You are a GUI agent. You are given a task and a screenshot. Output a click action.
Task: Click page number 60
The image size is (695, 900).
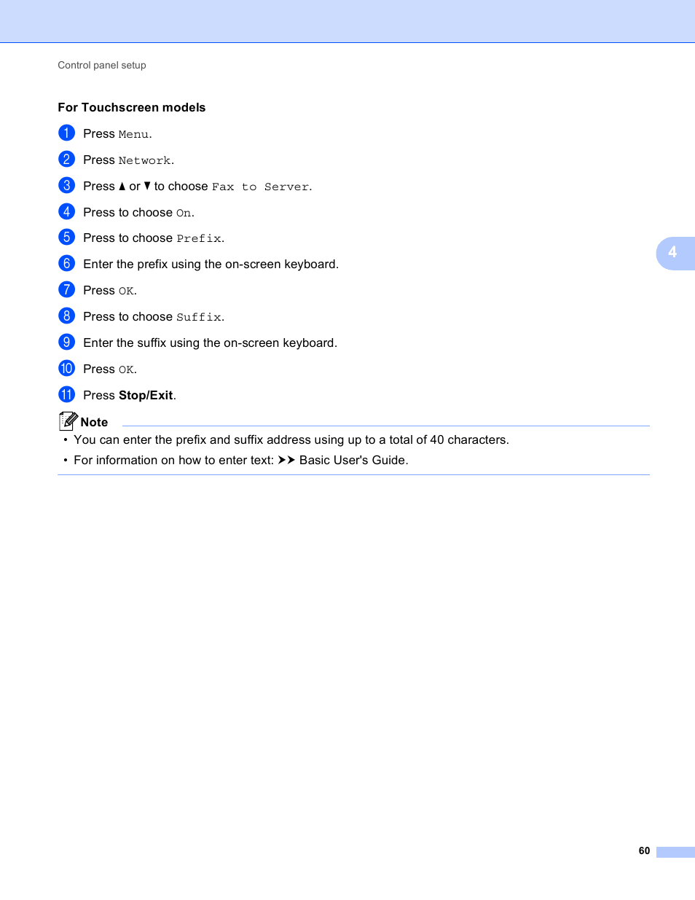point(644,850)
